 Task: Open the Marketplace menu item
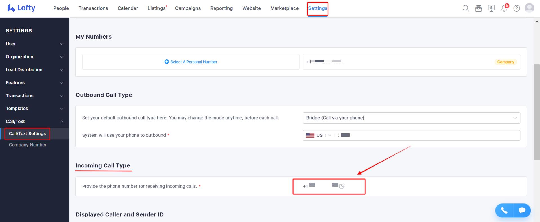284,8
